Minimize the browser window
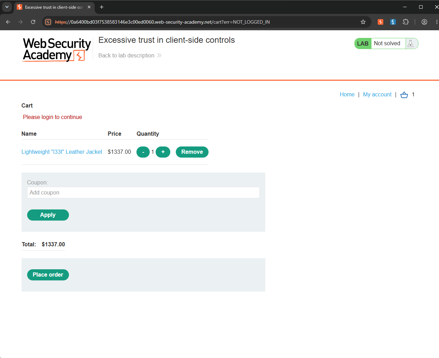The image size is (439, 358). [x=405, y=7]
